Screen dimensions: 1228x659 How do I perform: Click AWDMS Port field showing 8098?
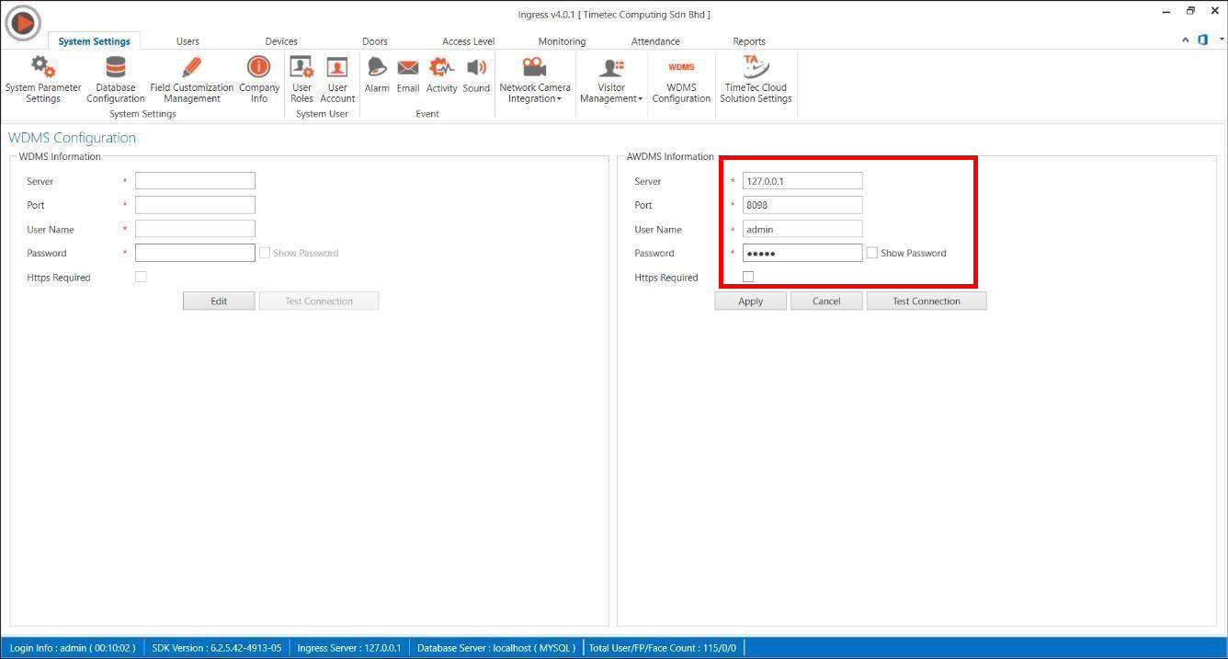[802, 205]
